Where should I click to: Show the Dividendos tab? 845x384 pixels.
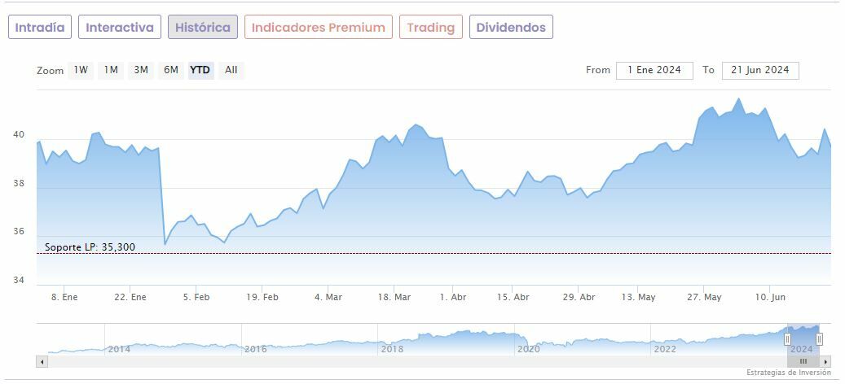point(511,27)
